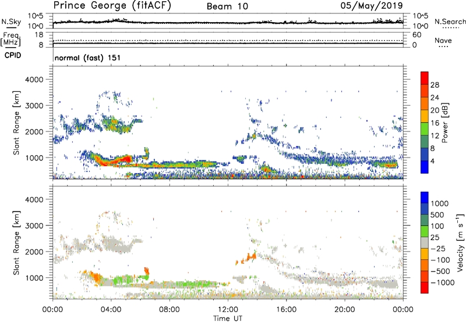The image size is (466, 322).
Task: Click the 'N.Search' legend label
Action: tap(450, 22)
